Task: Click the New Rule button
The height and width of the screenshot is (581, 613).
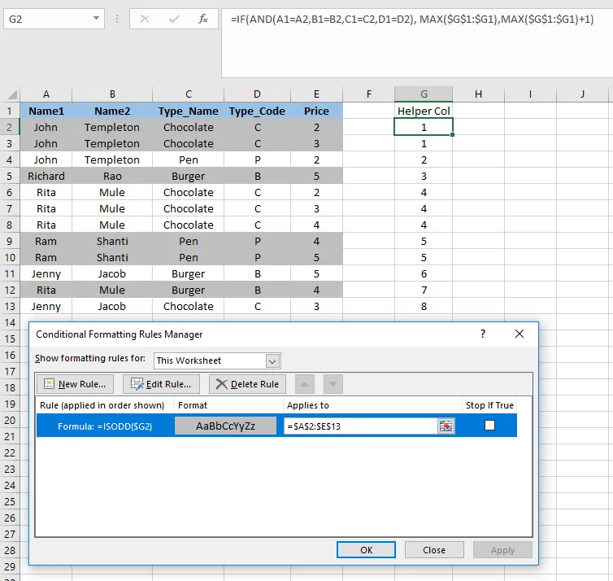Action: tap(75, 384)
